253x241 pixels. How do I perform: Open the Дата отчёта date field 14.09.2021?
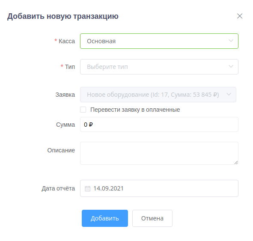(159, 188)
